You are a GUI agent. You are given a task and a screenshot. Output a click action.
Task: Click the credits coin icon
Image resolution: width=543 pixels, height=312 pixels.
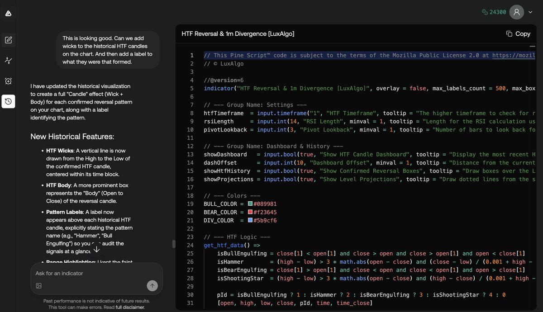(485, 12)
